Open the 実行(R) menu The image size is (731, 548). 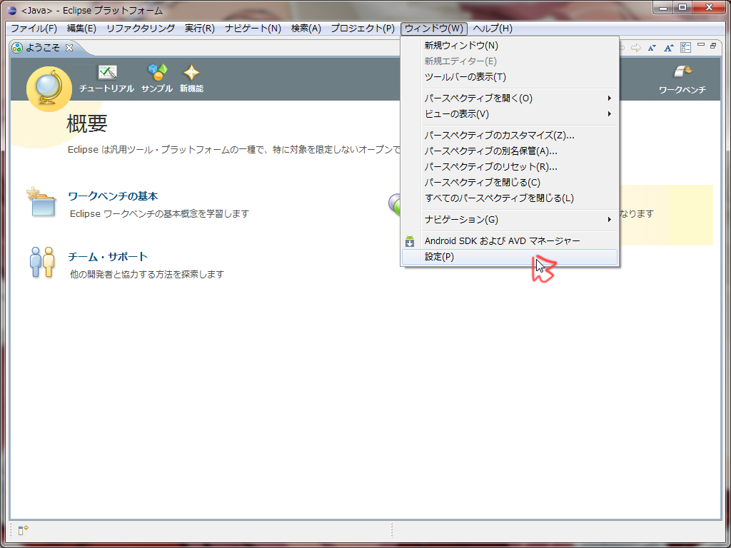pos(200,29)
